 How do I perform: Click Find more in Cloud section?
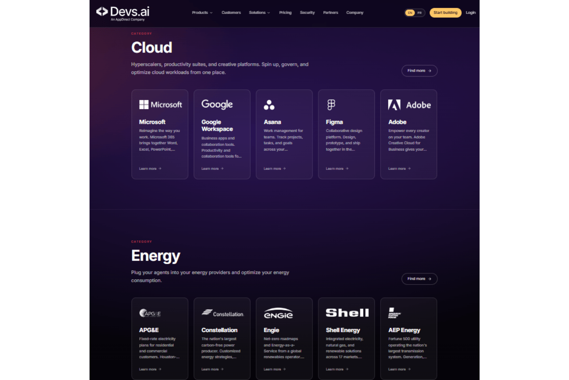[419, 71]
